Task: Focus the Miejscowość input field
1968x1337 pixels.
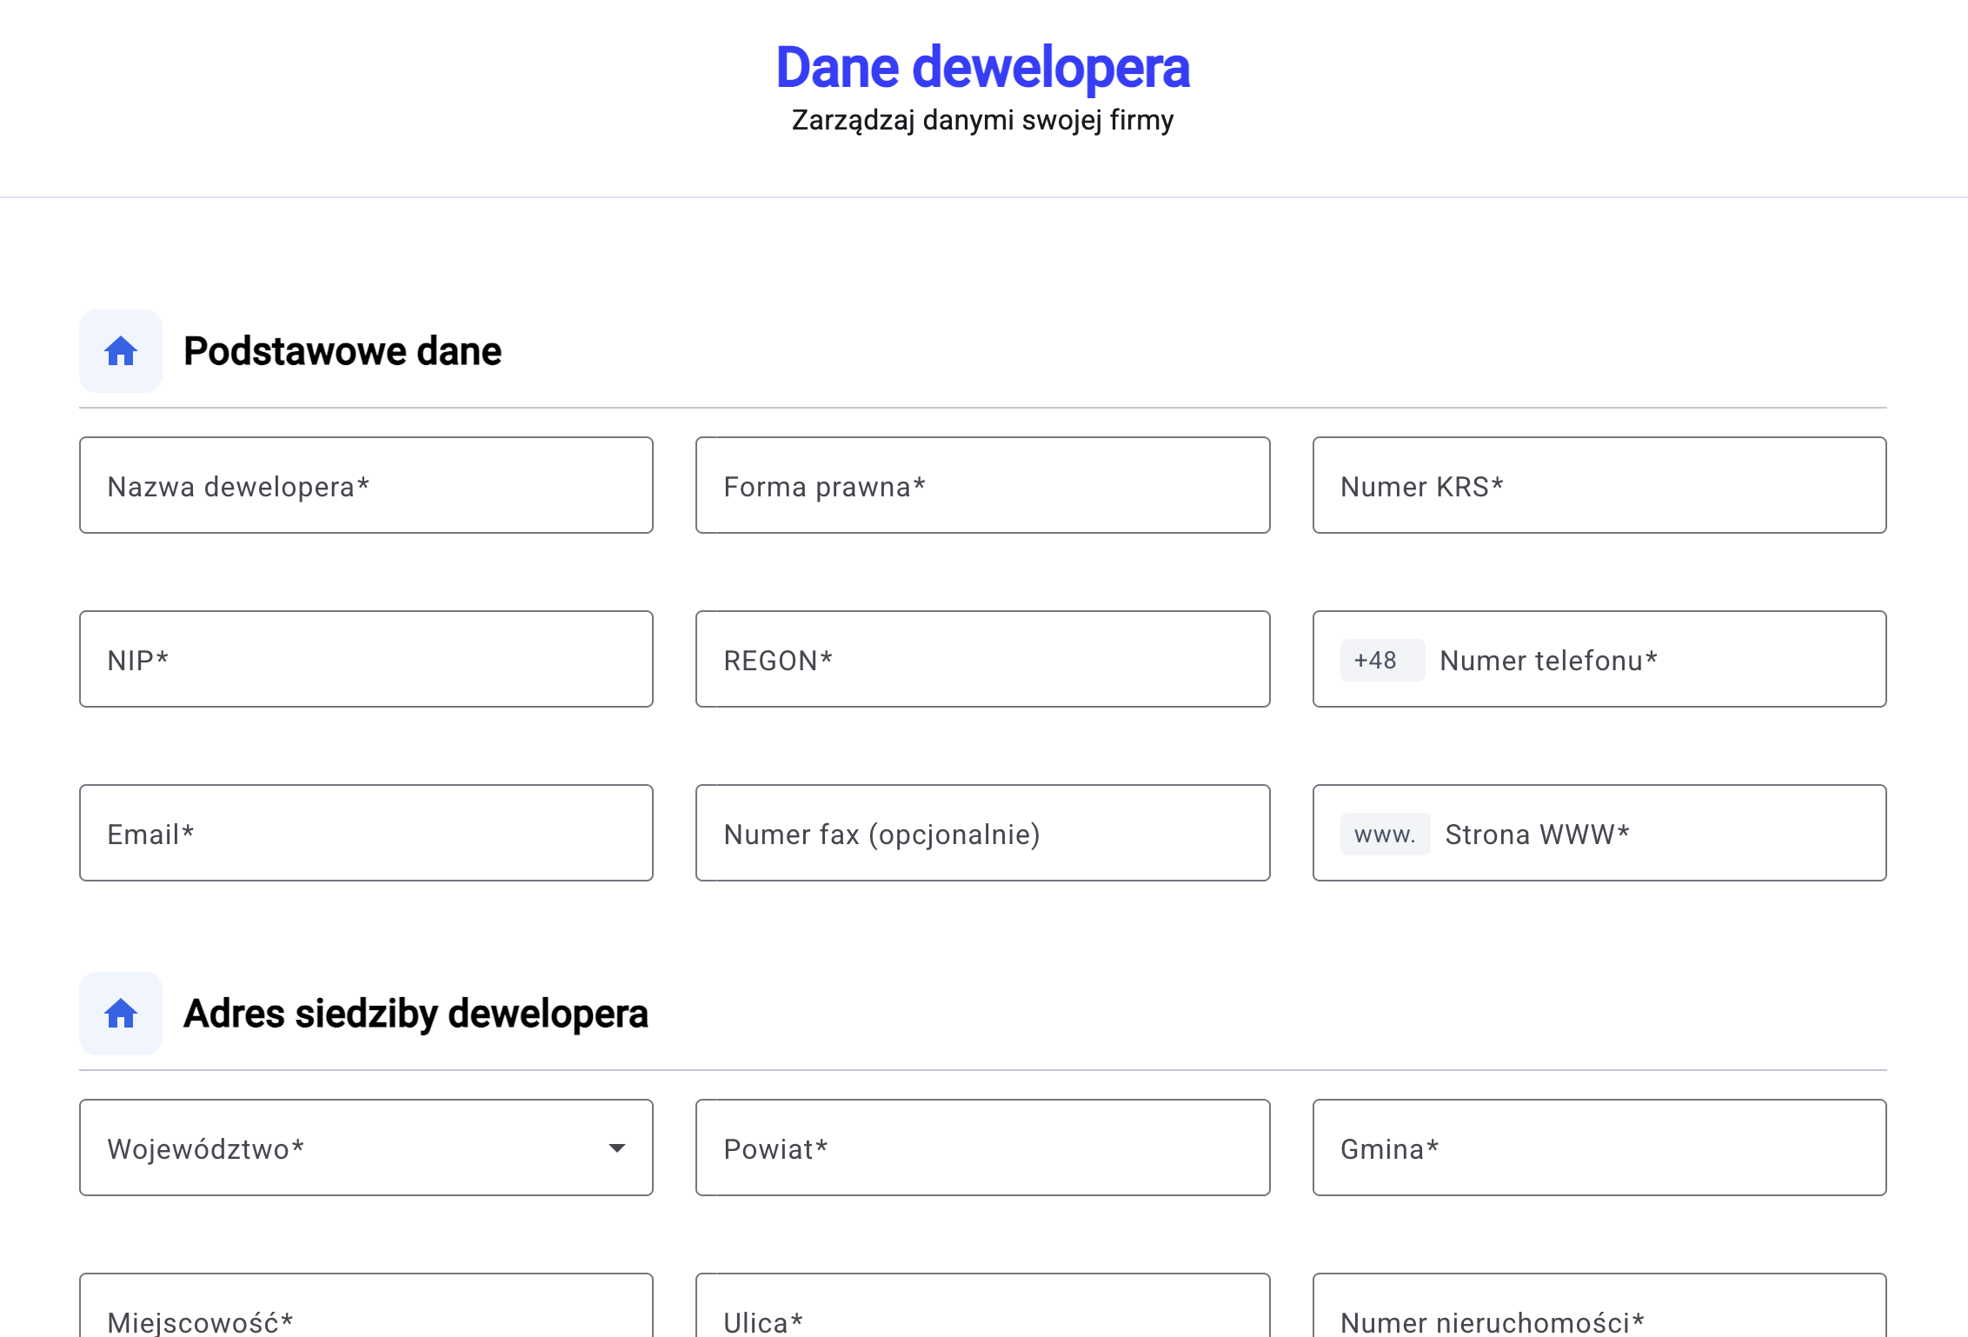Action: [365, 1318]
